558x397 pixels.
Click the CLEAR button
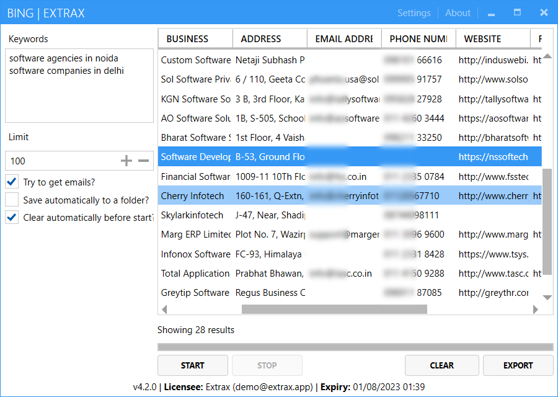(x=441, y=365)
